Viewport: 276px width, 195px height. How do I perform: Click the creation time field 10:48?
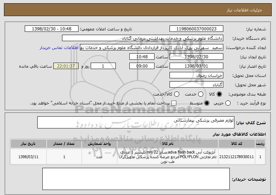142,57
